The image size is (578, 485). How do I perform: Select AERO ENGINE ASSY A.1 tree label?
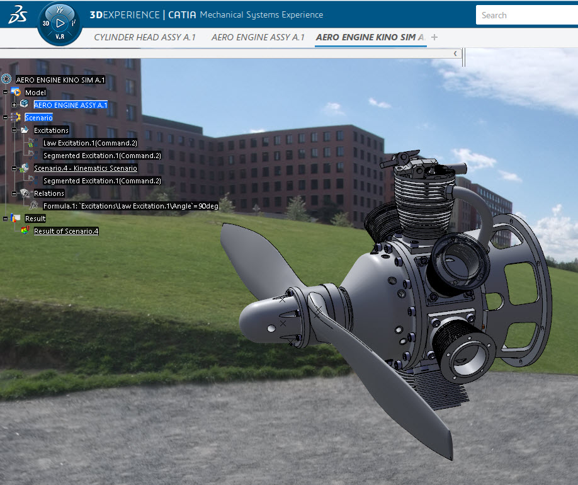(x=71, y=105)
